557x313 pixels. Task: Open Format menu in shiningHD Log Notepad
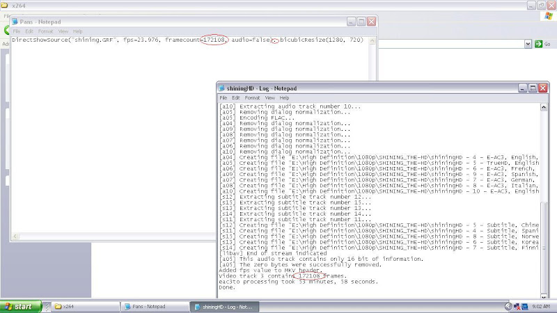[x=252, y=98]
